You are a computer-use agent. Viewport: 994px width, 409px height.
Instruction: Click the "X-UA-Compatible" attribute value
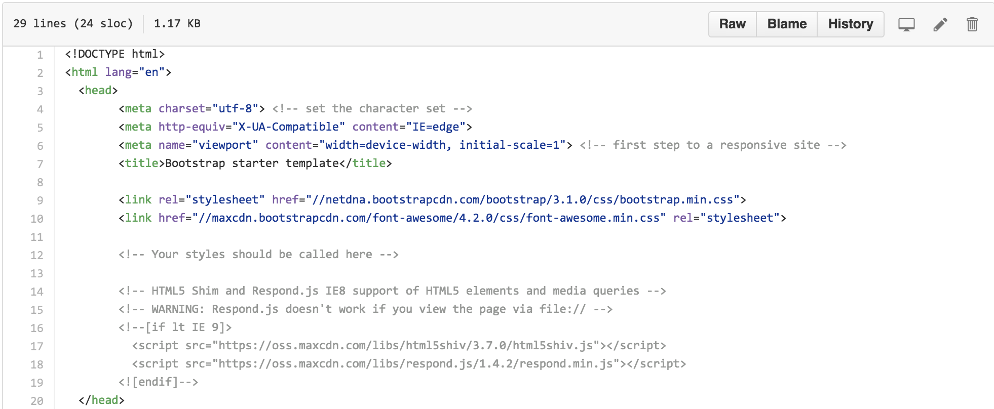coord(289,127)
